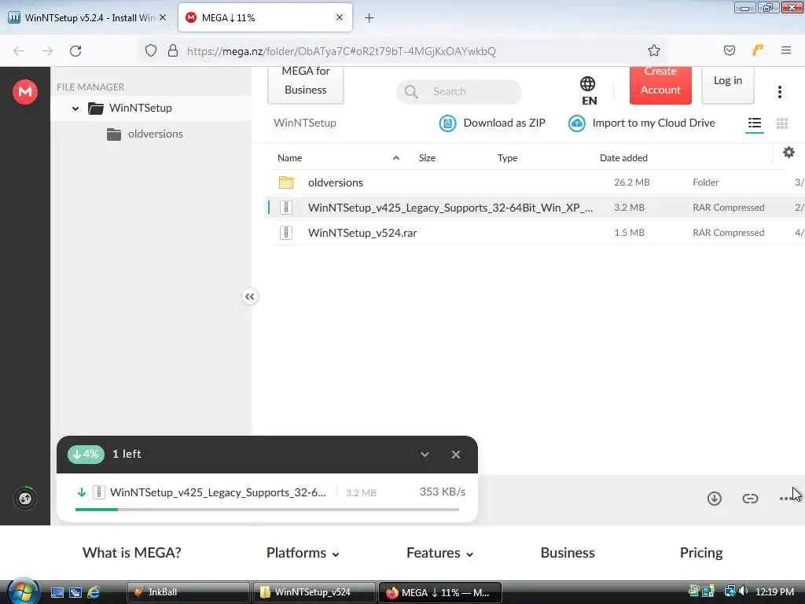Open the transfers status icon in sidebar
Viewport: 805px width, 604px height.
(x=24, y=498)
